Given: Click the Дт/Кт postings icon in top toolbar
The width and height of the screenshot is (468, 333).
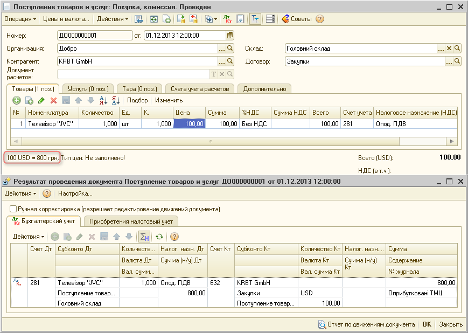Looking at the screenshot, I should 227,19.
